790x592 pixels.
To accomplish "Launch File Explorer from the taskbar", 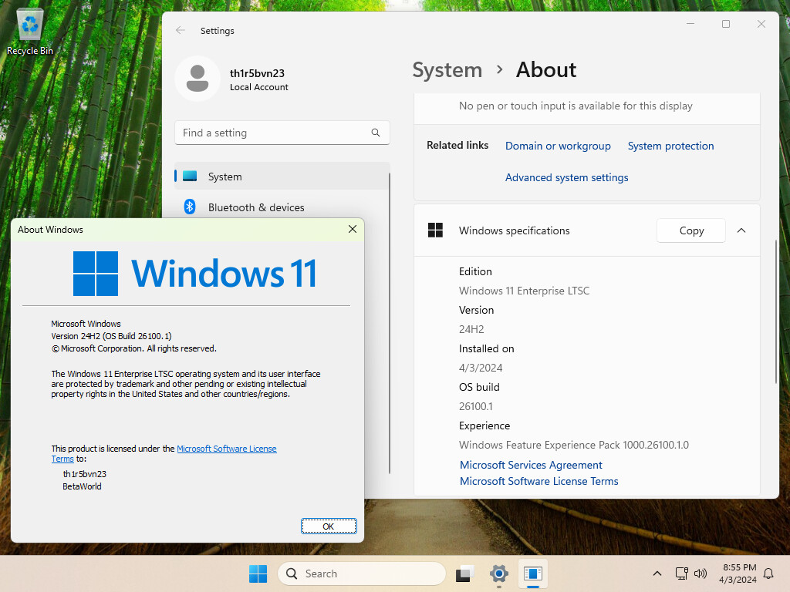I will (464, 573).
